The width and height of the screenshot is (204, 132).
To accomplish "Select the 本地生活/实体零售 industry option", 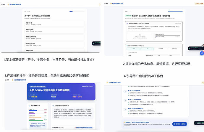I will point(54,37).
